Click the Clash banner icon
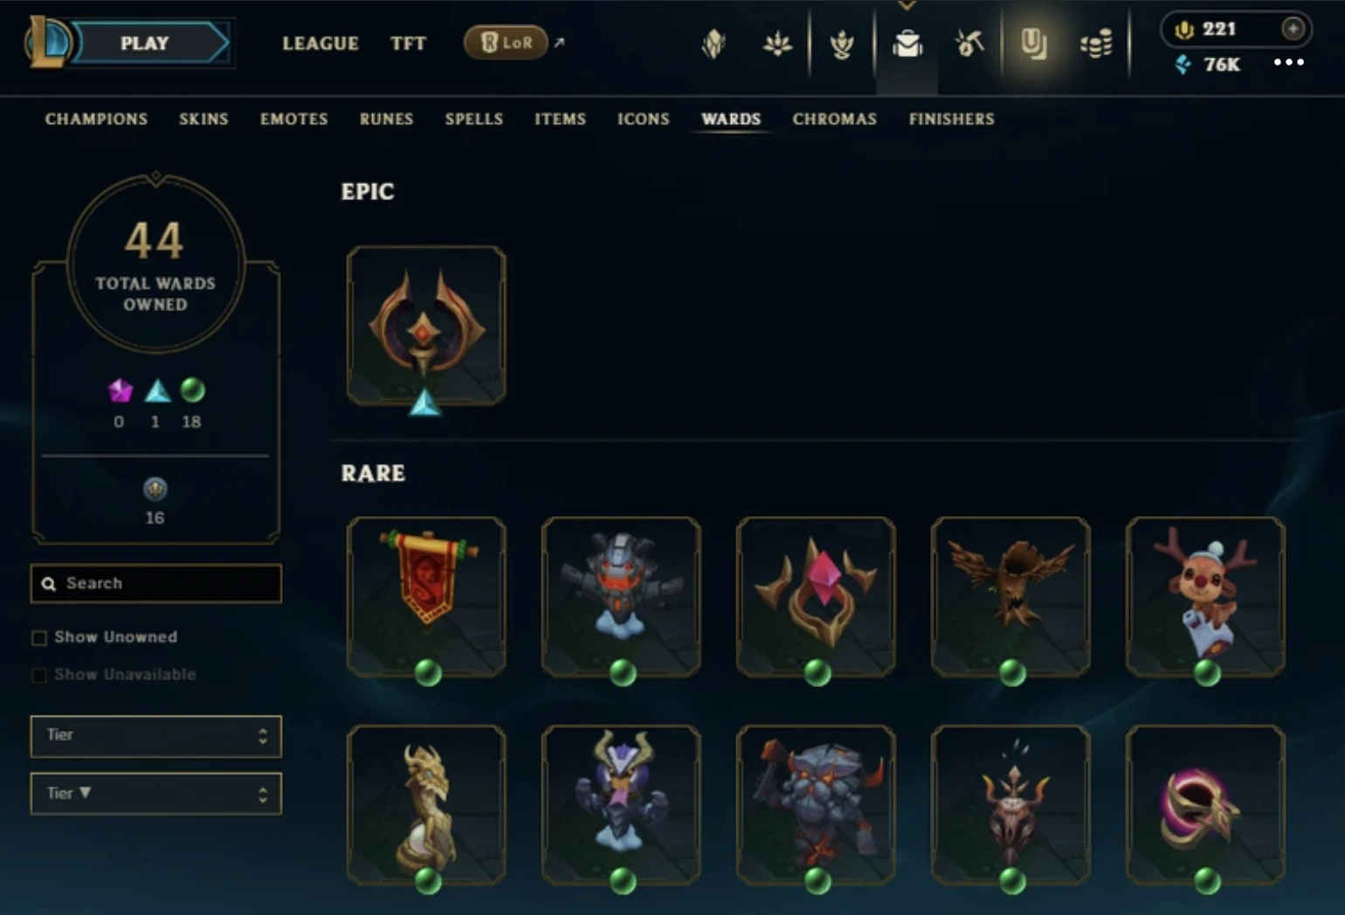The width and height of the screenshot is (1345, 915). pyautogui.click(x=714, y=43)
